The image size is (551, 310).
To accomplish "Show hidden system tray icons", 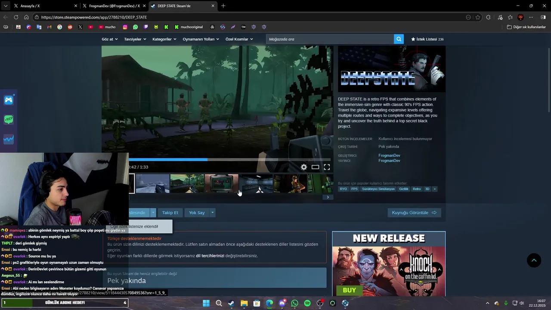I will [487, 303].
